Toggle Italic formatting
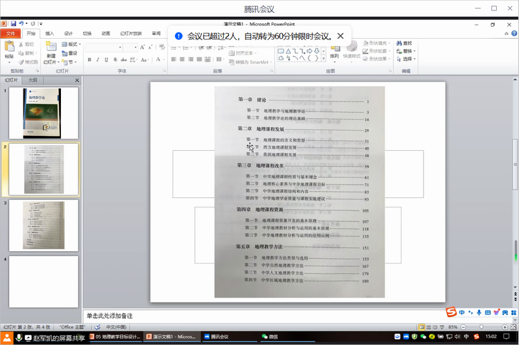Image resolution: width=519 pixels, height=345 pixels. click(97, 60)
